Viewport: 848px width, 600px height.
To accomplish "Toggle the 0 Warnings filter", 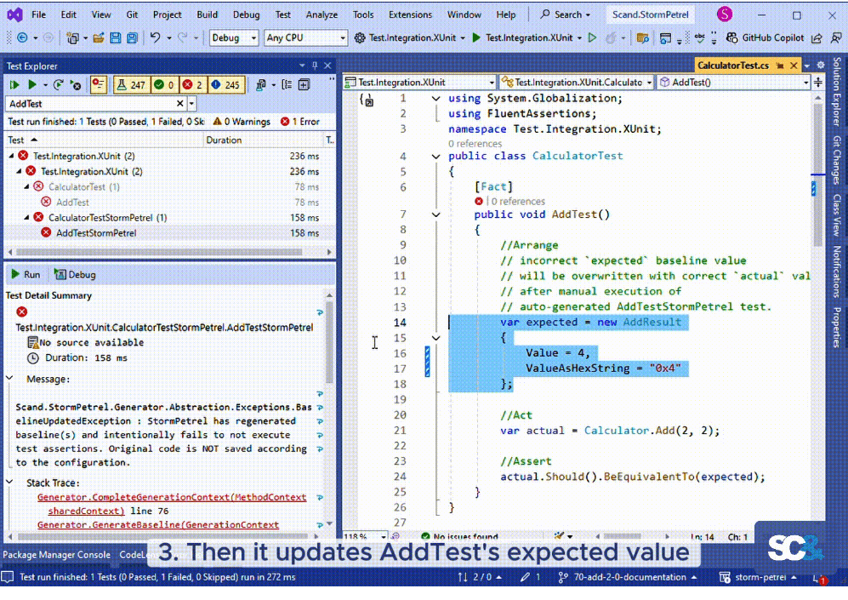I will click(242, 122).
